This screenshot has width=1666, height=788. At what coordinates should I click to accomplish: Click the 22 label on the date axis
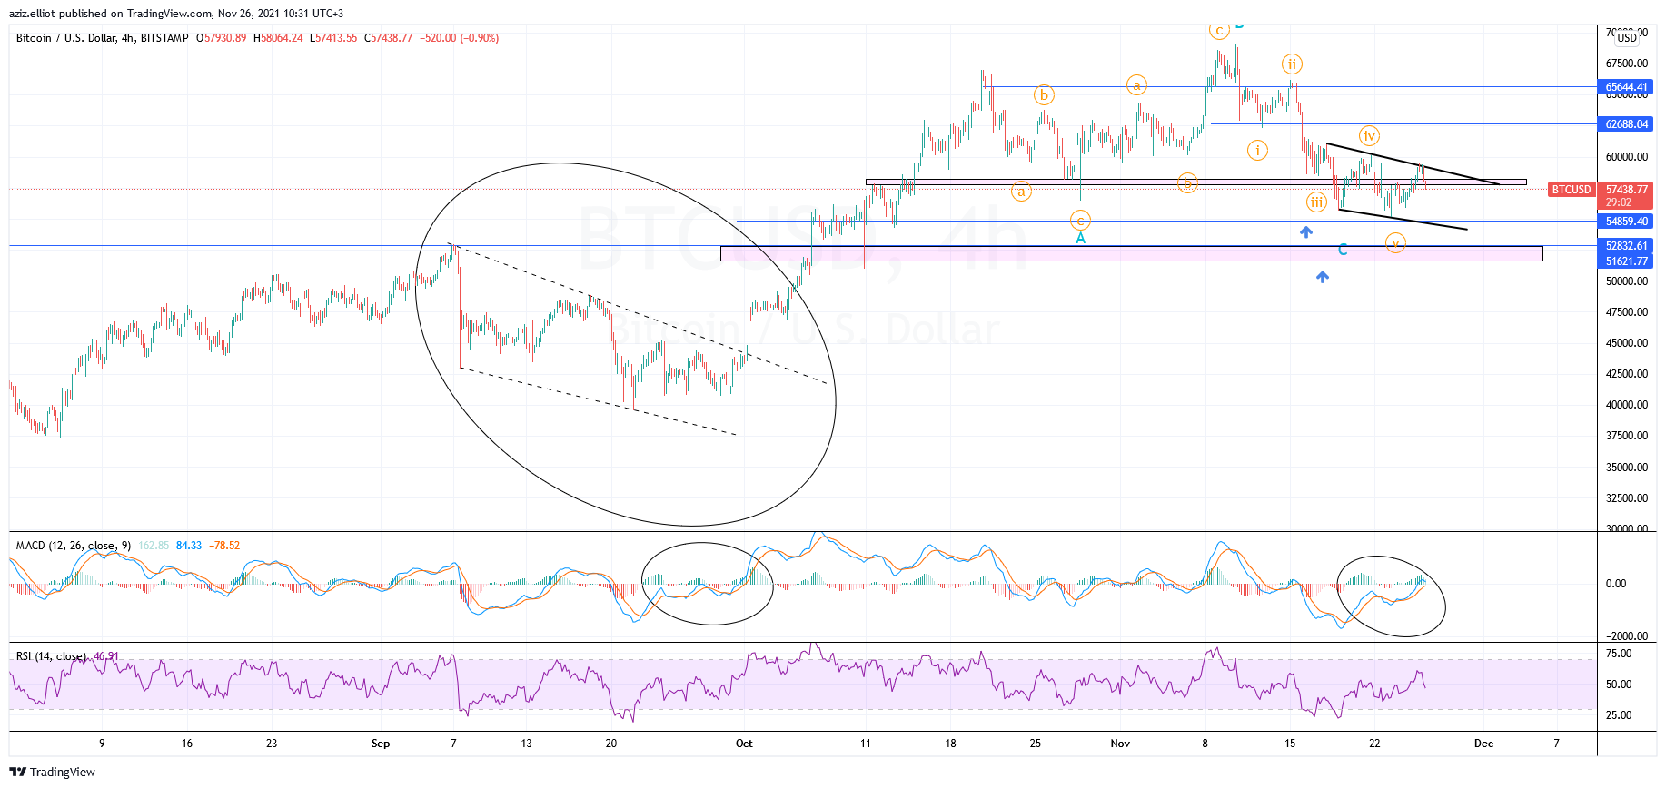tap(1374, 744)
